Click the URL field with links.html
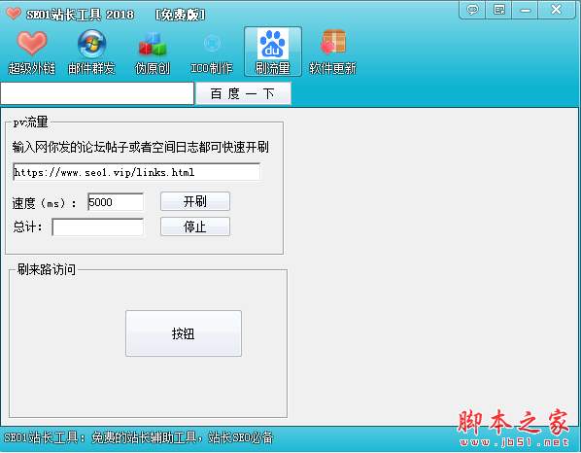581x453 pixels. 136,172
